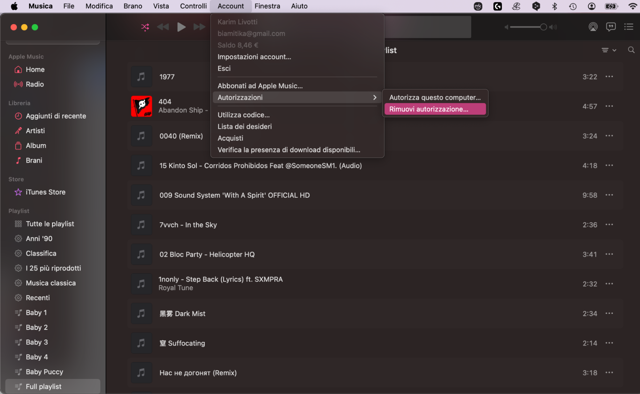Open the Vista menu

coord(161,6)
